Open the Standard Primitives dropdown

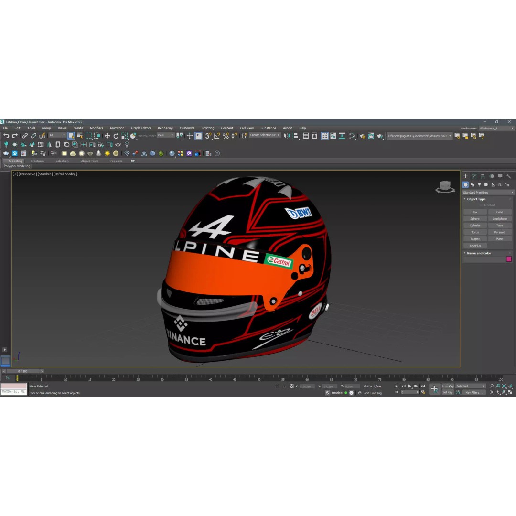(x=488, y=192)
